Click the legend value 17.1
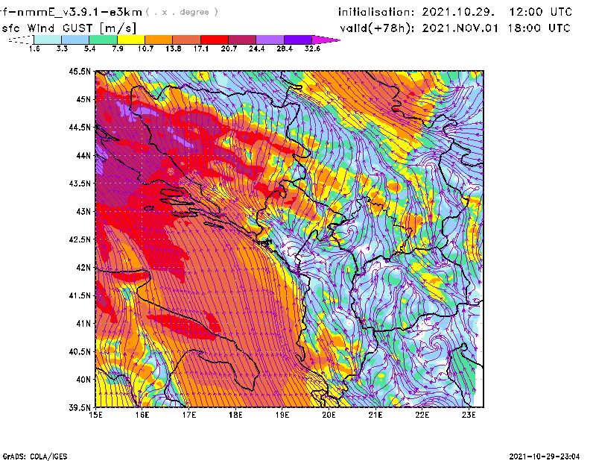 (201, 48)
